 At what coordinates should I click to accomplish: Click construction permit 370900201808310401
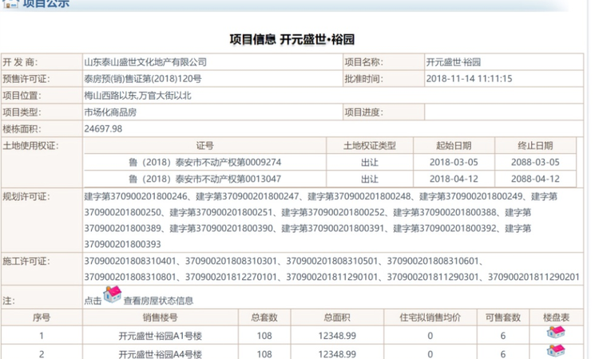pos(130,261)
